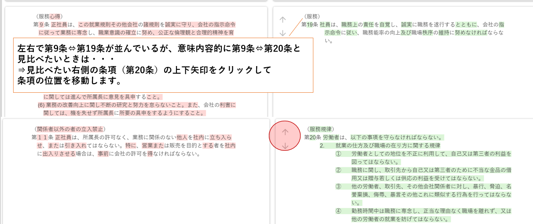533x224 pixels.
Task: Select the (服務) heading above Article 19
Action: coord(313,17)
